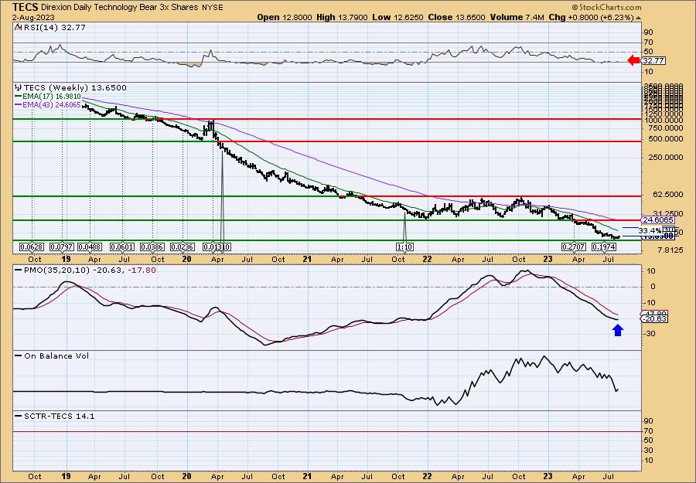The width and height of the screenshot is (696, 483).
Task: Click year 23 on the bottom date axis
Action: pyautogui.click(x=548, y=476)
